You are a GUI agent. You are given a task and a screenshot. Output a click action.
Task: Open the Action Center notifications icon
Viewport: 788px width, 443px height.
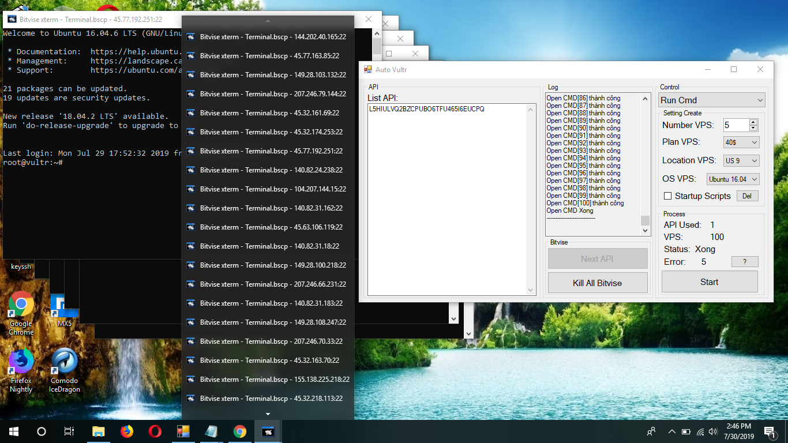(770, 431)
